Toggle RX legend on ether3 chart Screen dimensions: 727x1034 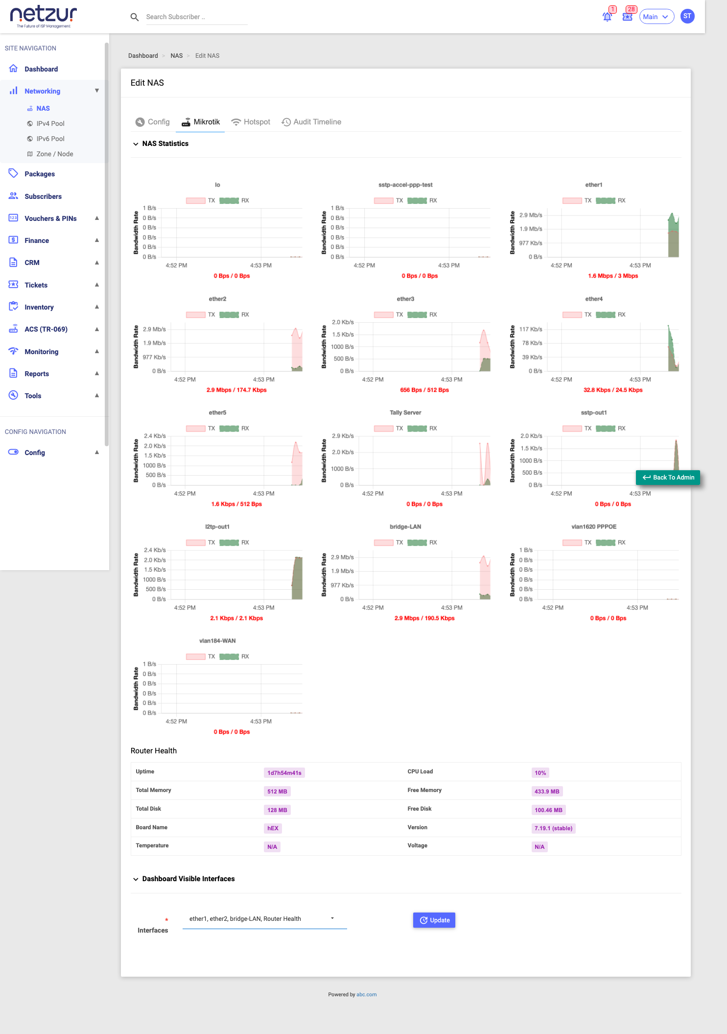[x=422, y=314]
